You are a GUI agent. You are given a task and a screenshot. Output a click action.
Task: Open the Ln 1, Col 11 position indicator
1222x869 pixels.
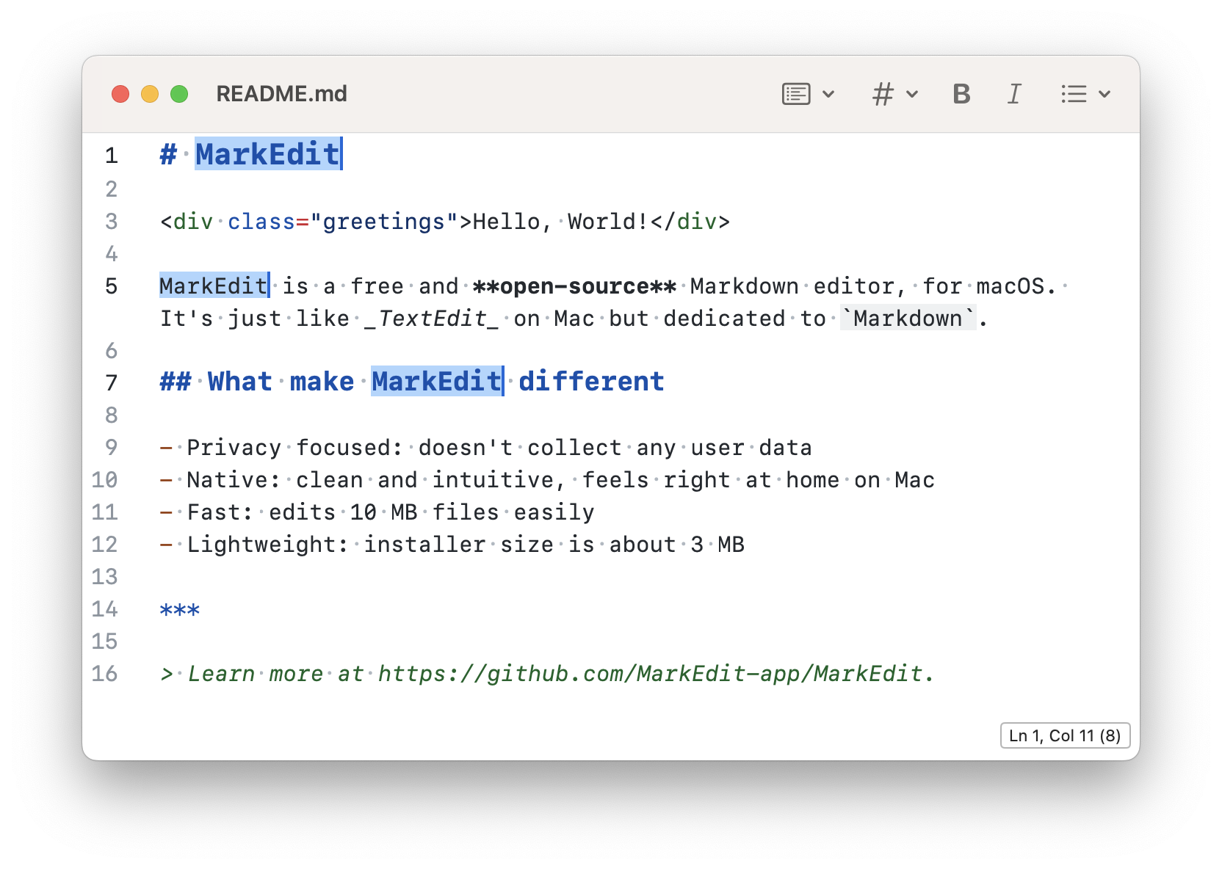tap(1065, 735)
